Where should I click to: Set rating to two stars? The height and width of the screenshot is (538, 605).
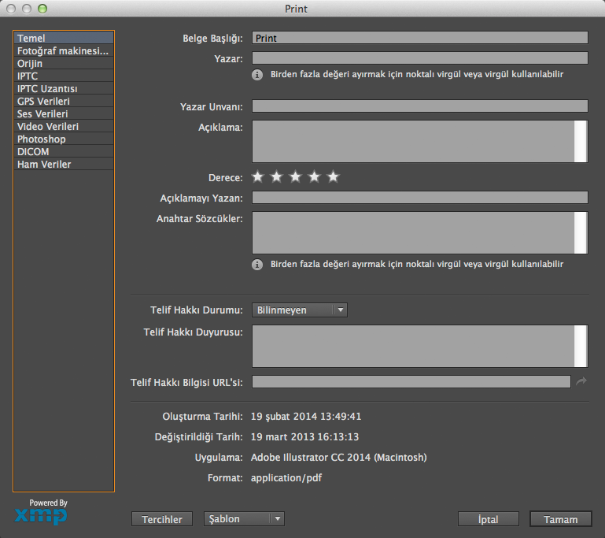tap(277, 177)
